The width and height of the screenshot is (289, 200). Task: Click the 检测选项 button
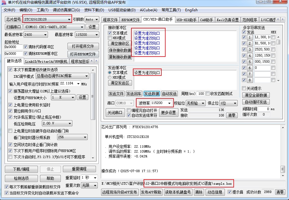tap(21, 178)
